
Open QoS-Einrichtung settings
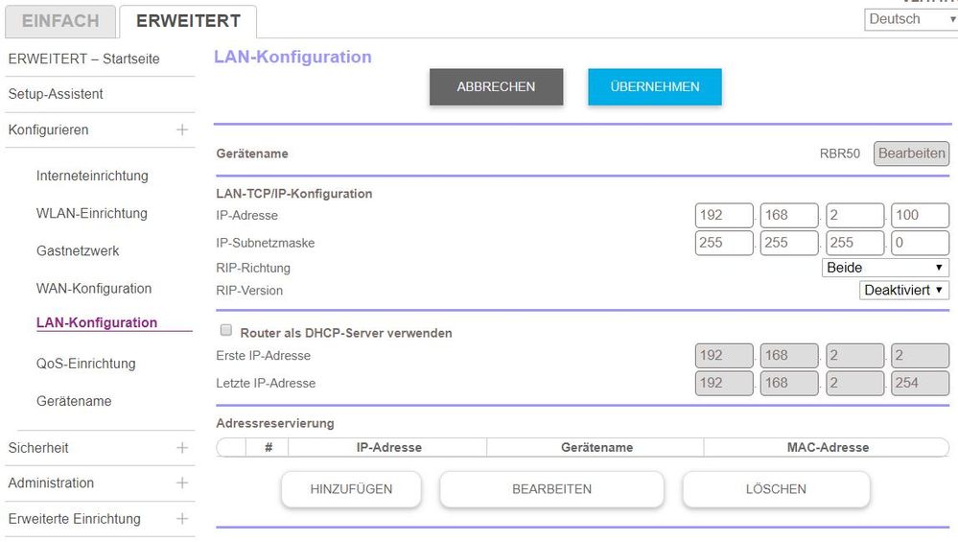coord(86,364)
